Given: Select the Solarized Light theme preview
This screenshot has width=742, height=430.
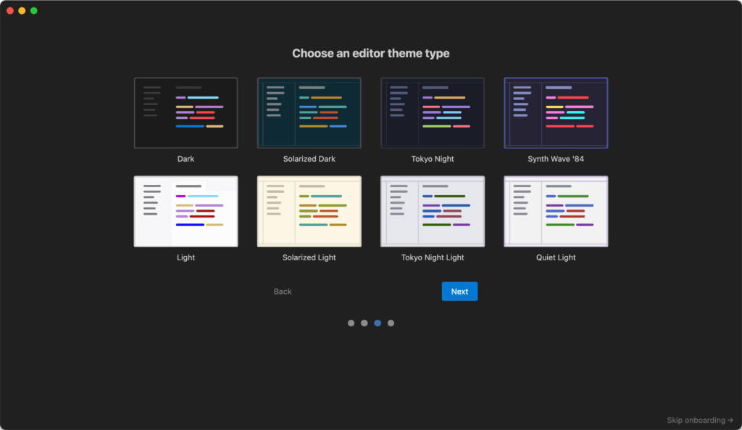Looking at the screenshot, I should click(x=309, y=211).
